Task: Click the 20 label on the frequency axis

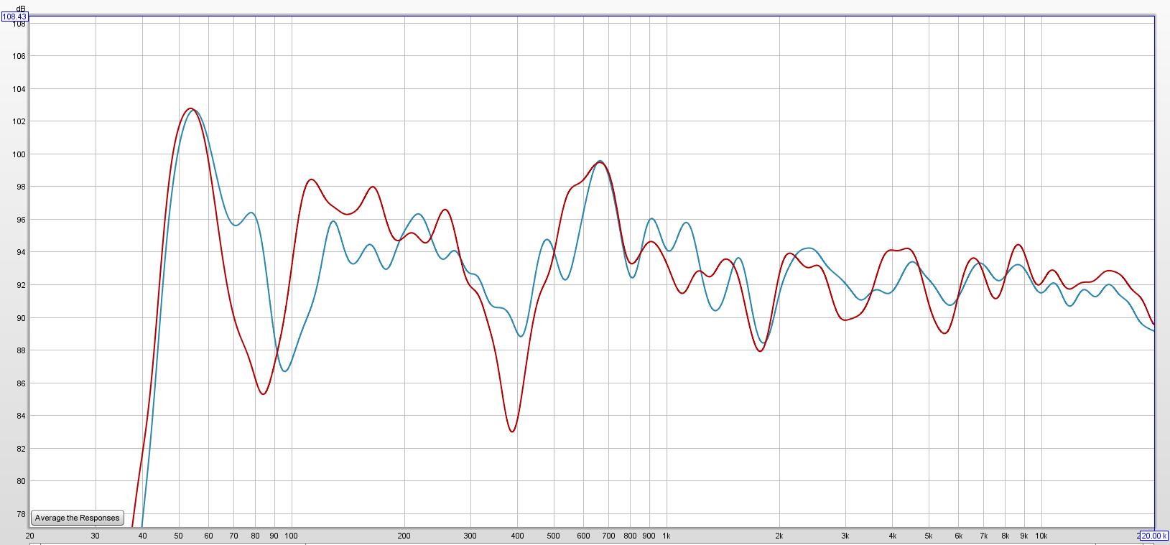Action: [29, 536]
